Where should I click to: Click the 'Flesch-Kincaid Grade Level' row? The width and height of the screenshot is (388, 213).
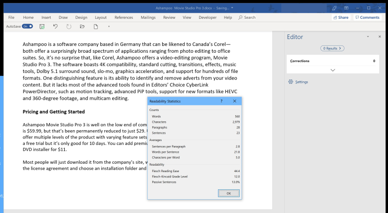click(195, 177)
